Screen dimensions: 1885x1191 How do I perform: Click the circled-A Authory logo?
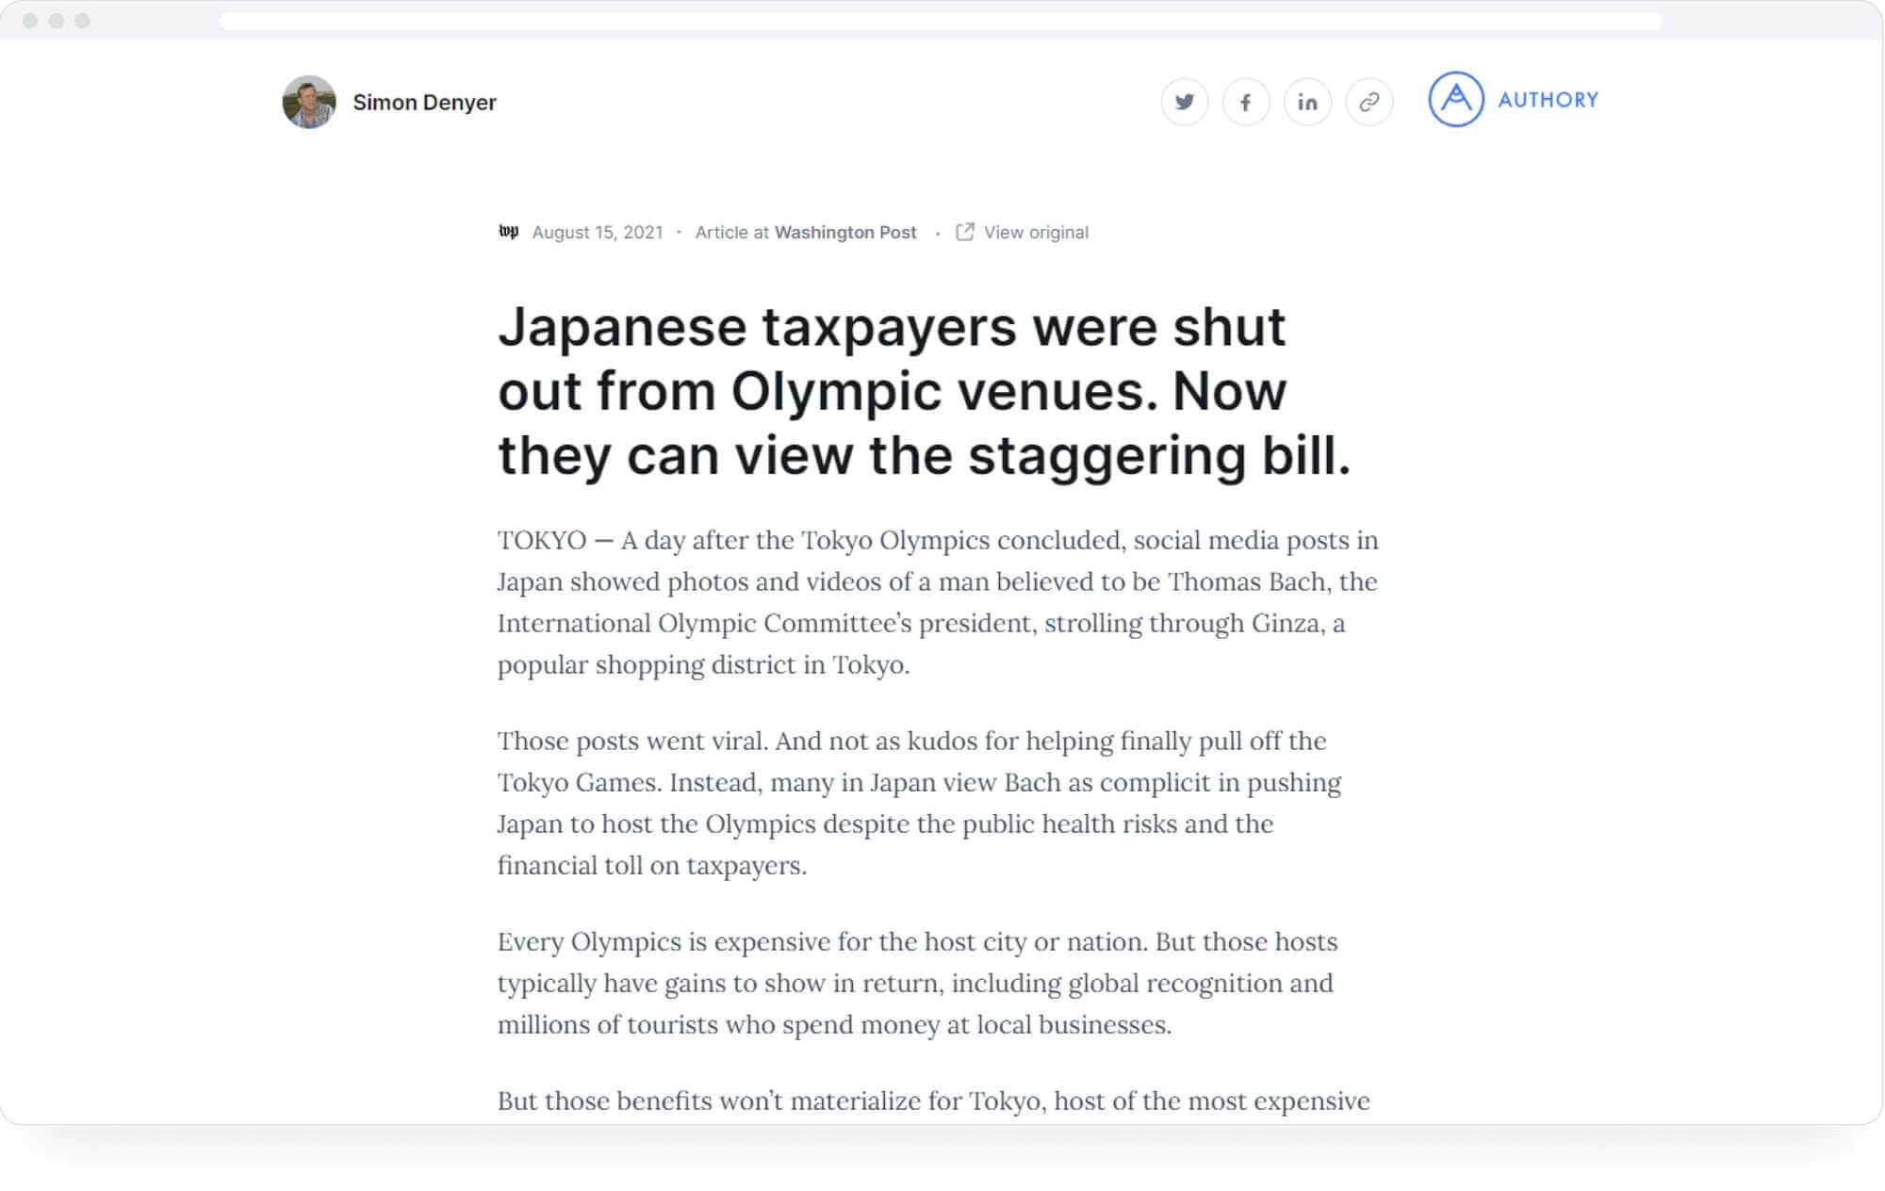click(1456, 99)
